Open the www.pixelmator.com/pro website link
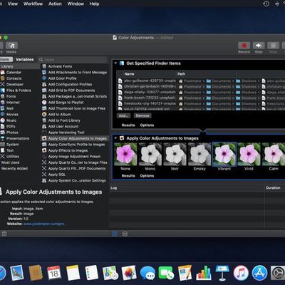This screenshot has width=285, height=285. (44, 224)
